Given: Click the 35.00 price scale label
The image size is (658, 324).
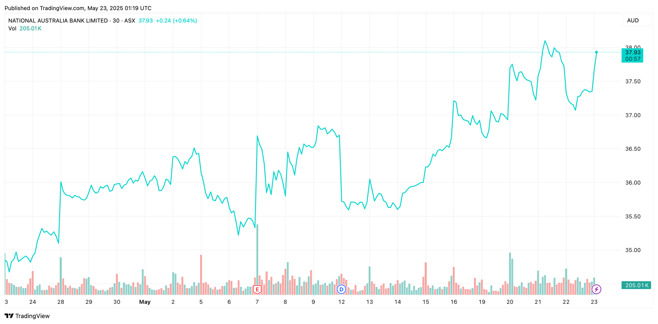Looking at the screenshot, I should pos(633,250).
